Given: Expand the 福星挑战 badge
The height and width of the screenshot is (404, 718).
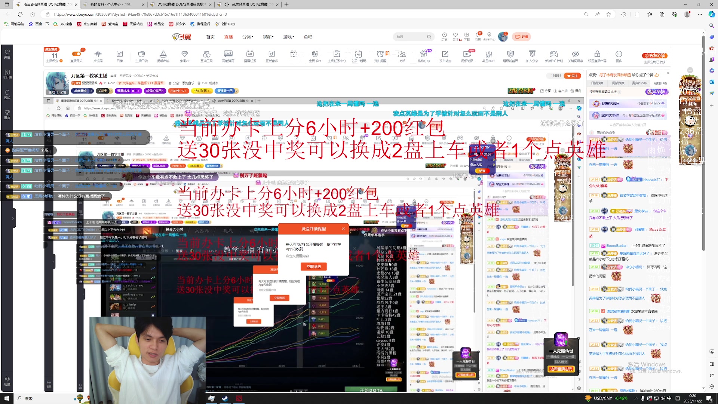Looking at the screenshot, I should [x=128, y=91].
